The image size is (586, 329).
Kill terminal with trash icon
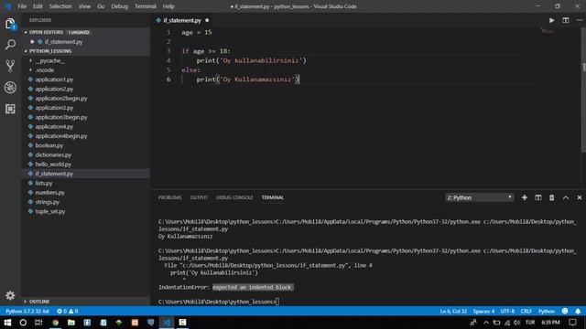click(551, 197)
